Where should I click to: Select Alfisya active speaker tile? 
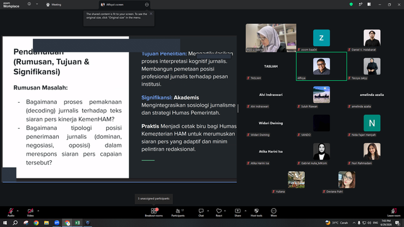(x=321, y=66)
